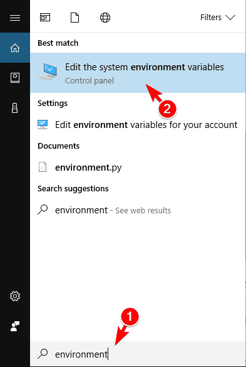Open the environment.py document result
Screen dimensions: 246x367
(x=138, y=168)
